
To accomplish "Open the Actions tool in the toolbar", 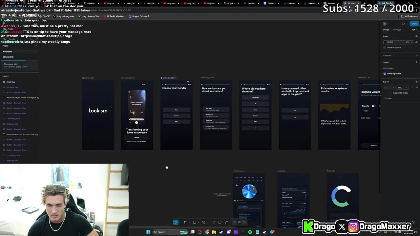I will (226, 222).
